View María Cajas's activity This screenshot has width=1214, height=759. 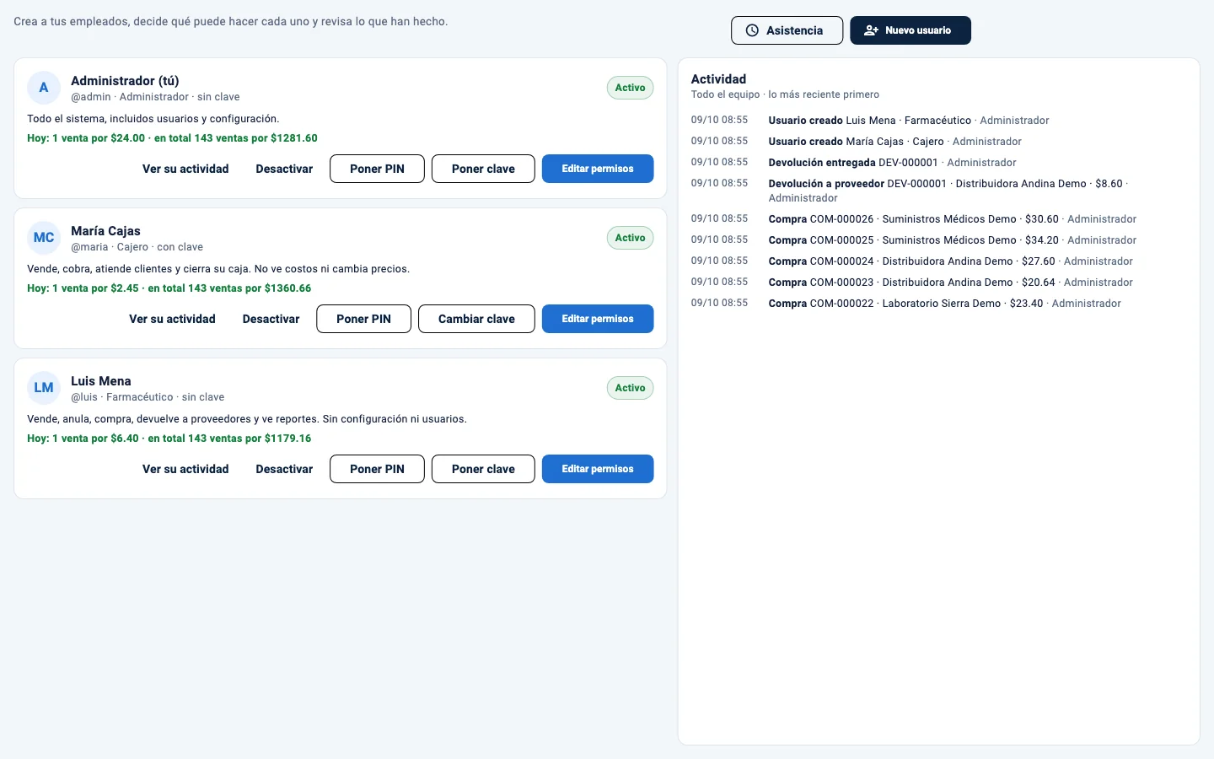coord(172,319)
